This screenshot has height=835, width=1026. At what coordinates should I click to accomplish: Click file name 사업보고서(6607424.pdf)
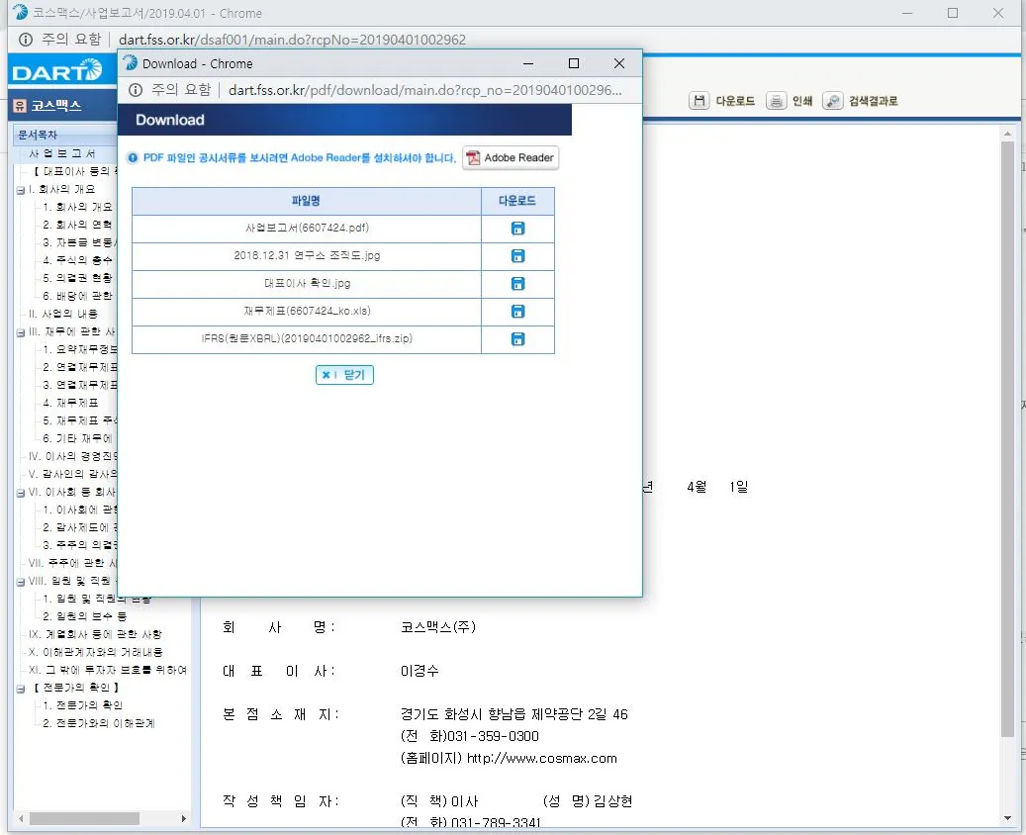pyautogui.click(x=307, y=228)
